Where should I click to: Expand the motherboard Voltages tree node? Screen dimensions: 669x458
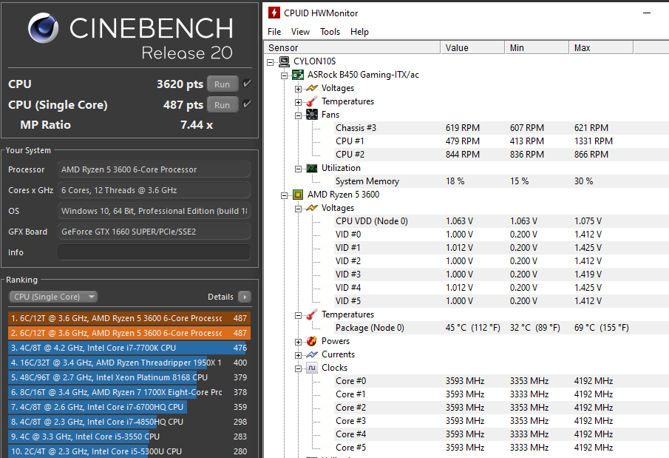pyautogui.click(x=299, y=88)
